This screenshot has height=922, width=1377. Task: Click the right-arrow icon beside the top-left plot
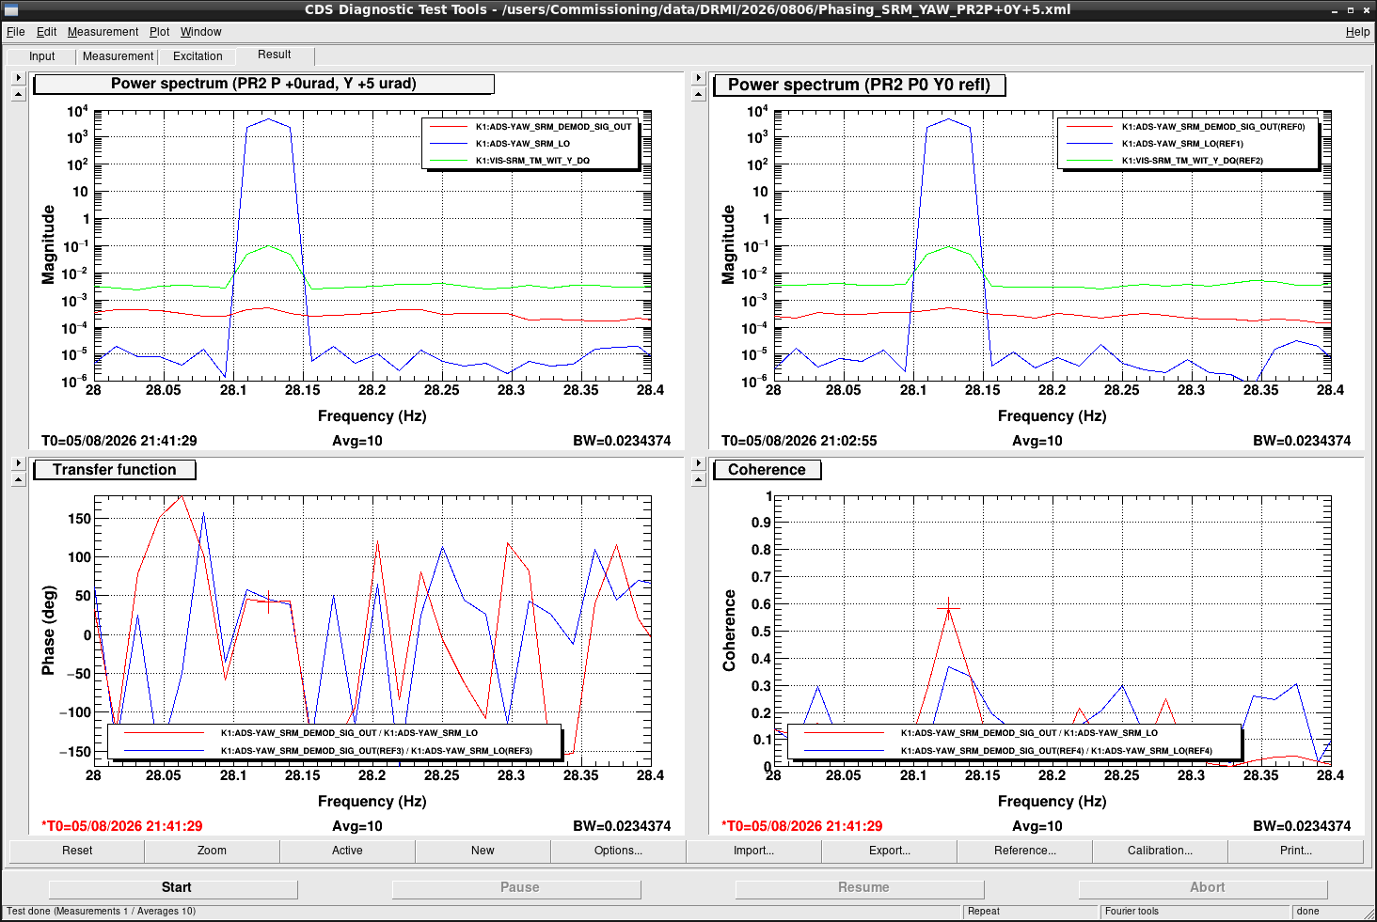[18, 78]
